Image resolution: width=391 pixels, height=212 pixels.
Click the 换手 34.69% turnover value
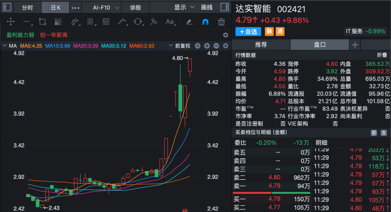[327, 79]
